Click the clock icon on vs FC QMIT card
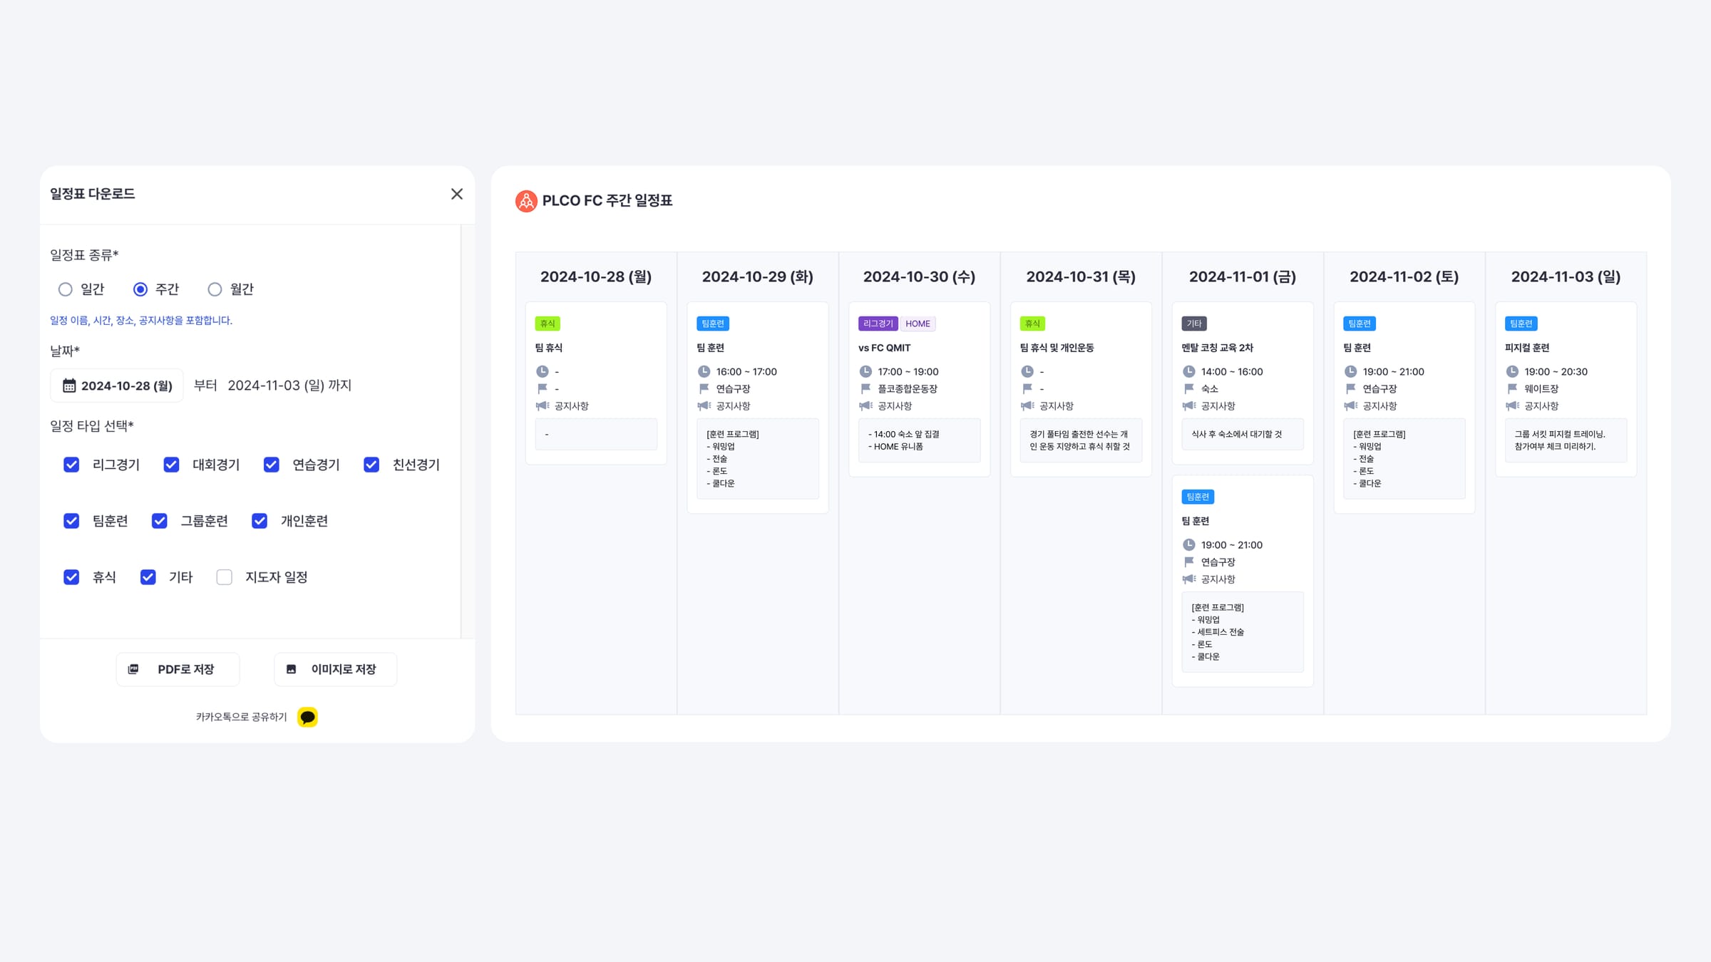This screenshot has height=962, width=1711. click(x=865, y=371)
